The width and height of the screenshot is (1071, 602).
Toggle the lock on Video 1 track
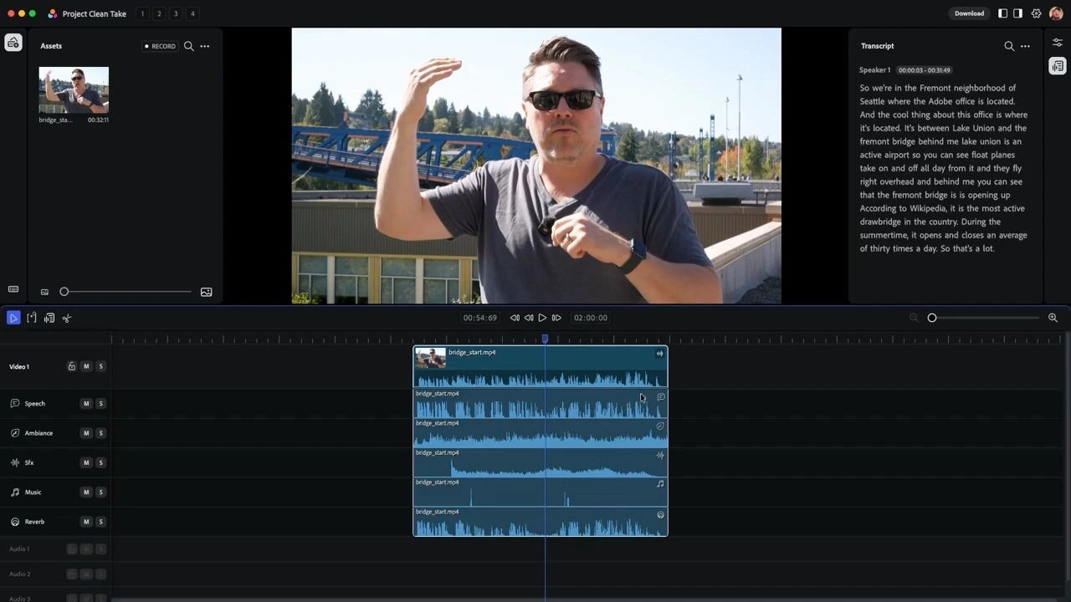(x=72, y=366)
